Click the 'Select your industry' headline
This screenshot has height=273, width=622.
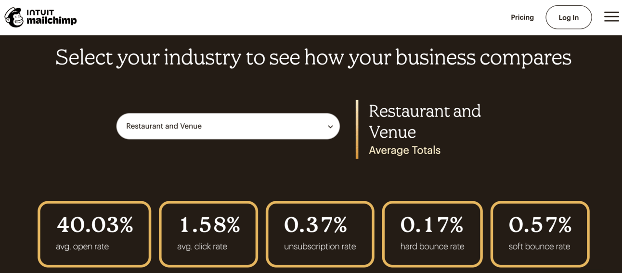pyautogui.click(x=313, y=58)
